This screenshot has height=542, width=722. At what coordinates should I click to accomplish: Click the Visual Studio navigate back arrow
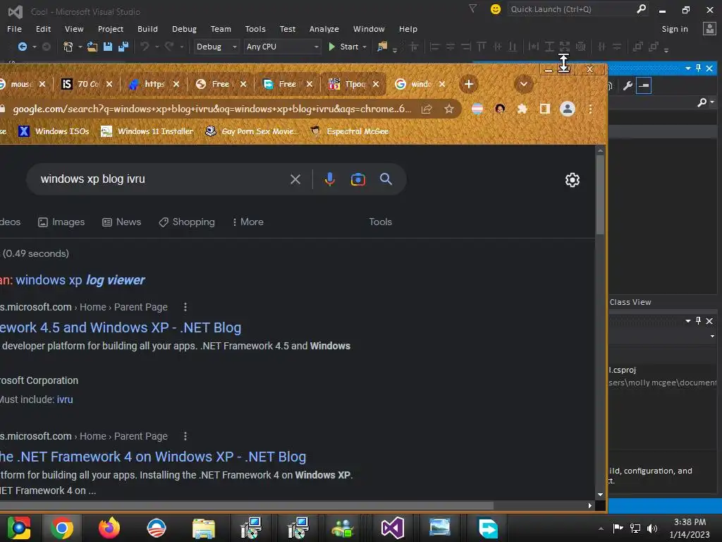[22, 47]
